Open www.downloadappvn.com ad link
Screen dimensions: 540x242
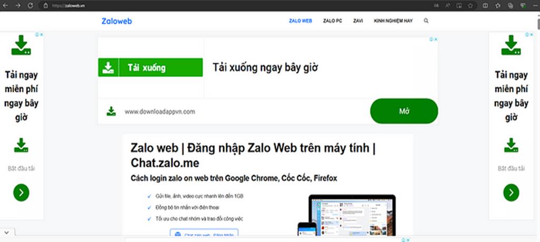coord(160,112)
